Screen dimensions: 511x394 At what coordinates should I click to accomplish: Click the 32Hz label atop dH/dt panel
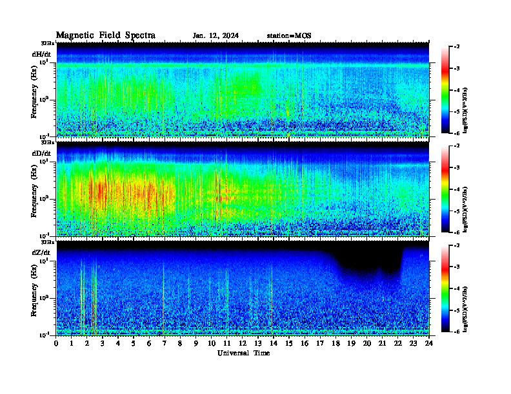click(x=48, y=42)
